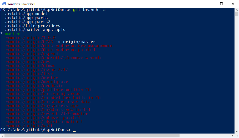
Task: Click the Windows PowerShell title text
Action: click(21, 4)
